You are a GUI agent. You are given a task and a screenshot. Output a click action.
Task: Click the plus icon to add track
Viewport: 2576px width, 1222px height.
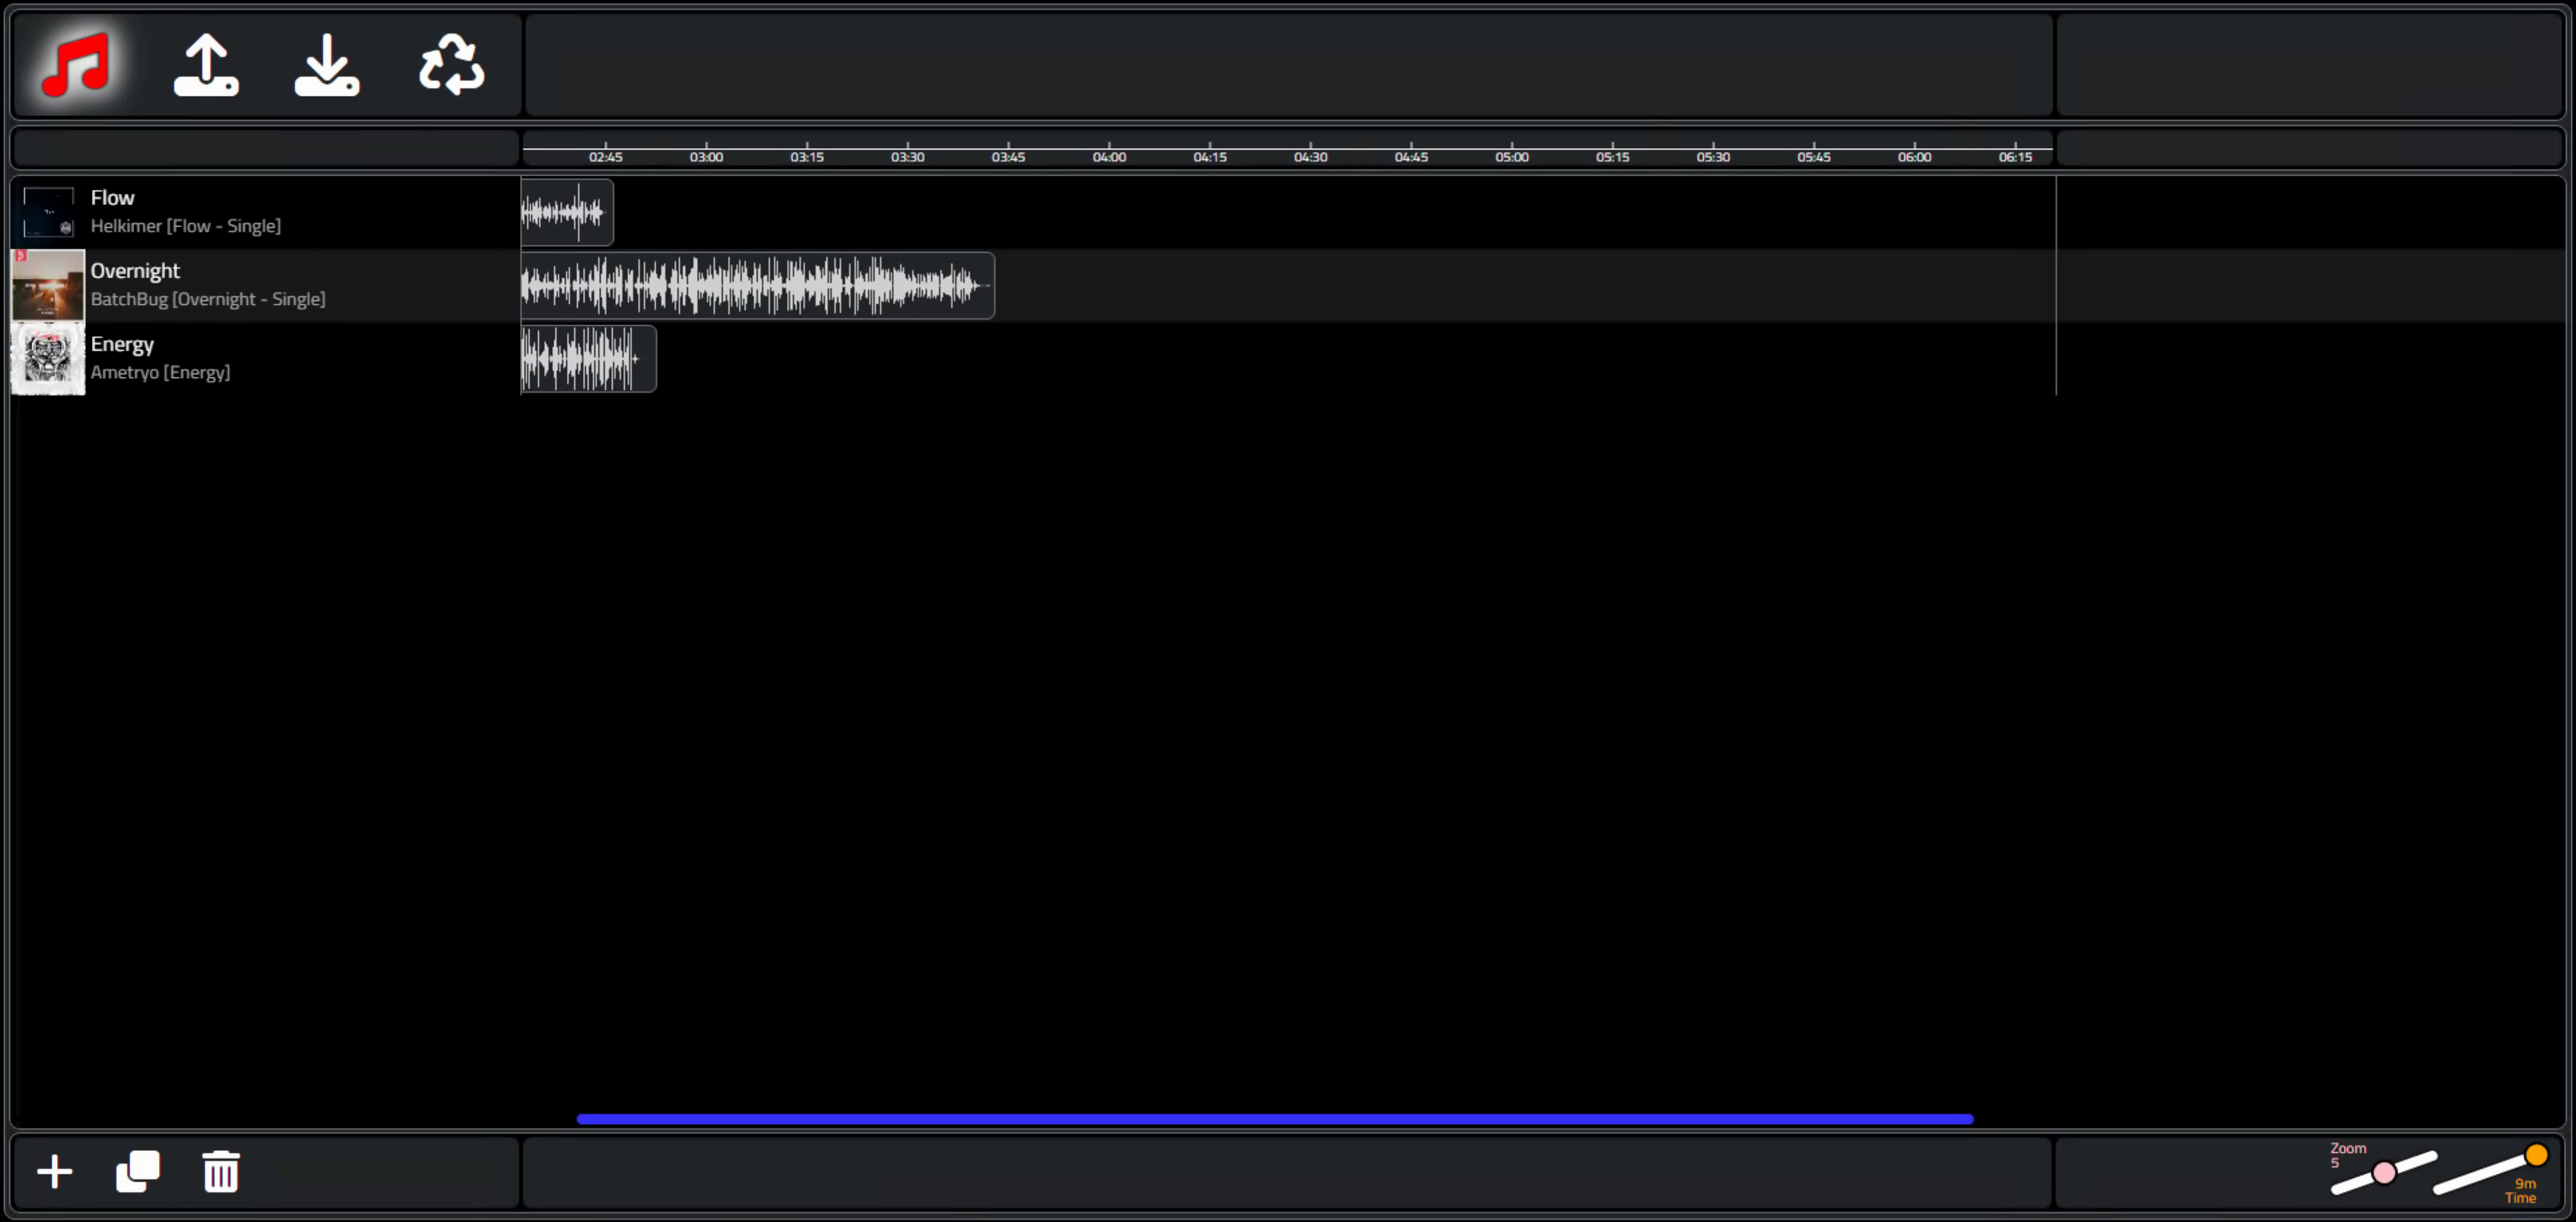55,1171
